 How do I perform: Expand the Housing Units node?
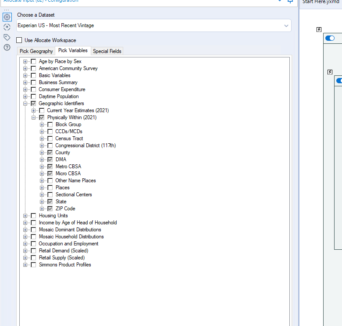[x=25, y=216]
